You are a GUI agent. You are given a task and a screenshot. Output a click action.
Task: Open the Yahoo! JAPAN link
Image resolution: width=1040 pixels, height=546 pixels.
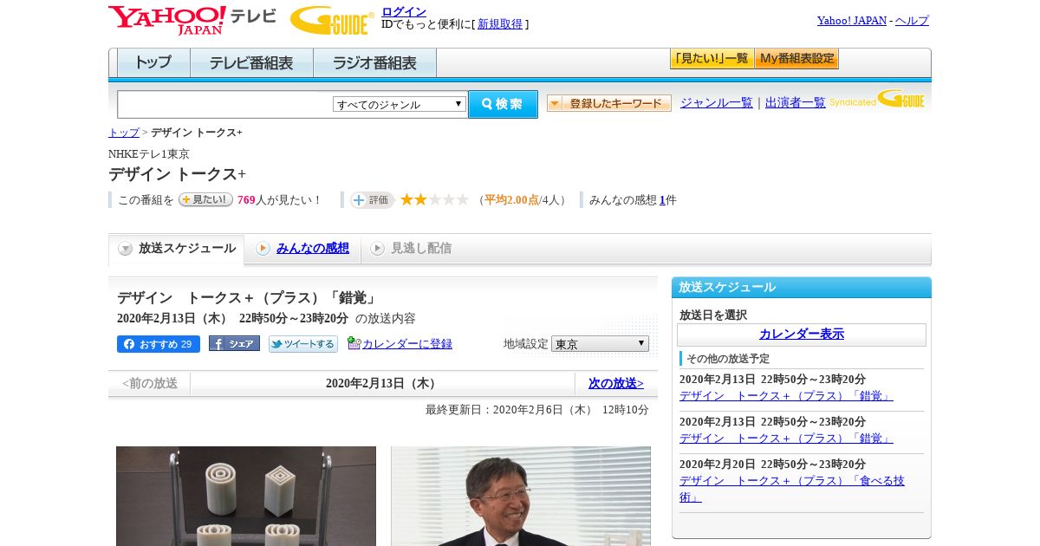tap(852, 21)
